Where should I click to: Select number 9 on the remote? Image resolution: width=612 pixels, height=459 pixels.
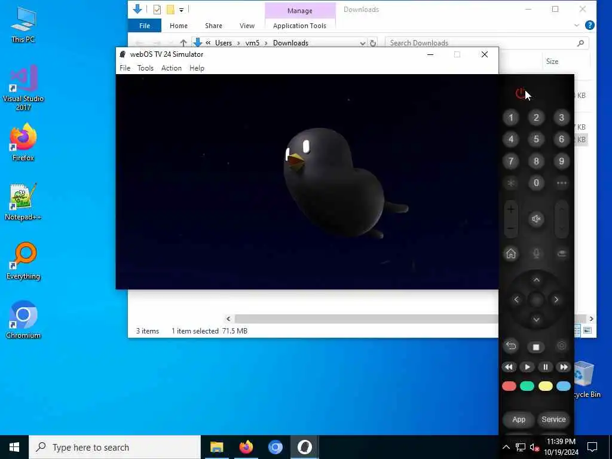click(x=562, y=161)
